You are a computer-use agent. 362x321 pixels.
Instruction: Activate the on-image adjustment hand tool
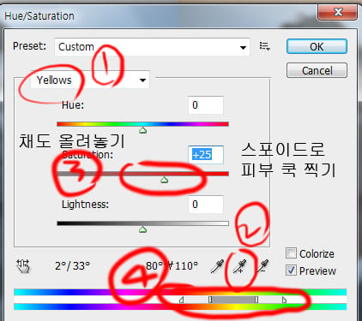pos(23,266)
